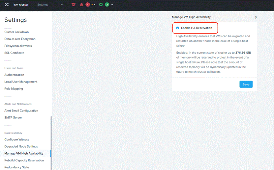Click the settings sidebar scrollbar

click(51, 143)
